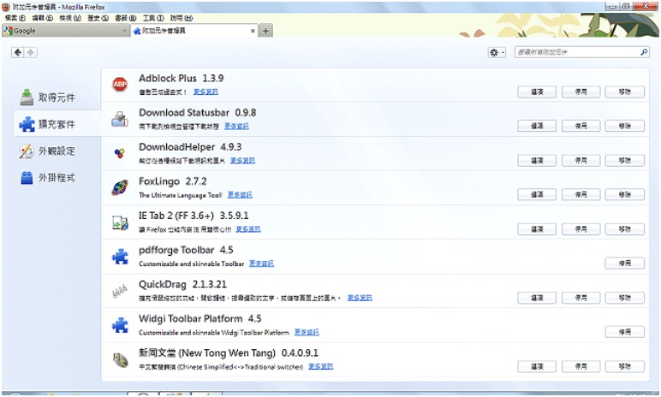Open pdfforge Toolbar more info link
Image resolution: width=661 pixels, height=397 pixels.
point(261,264)
